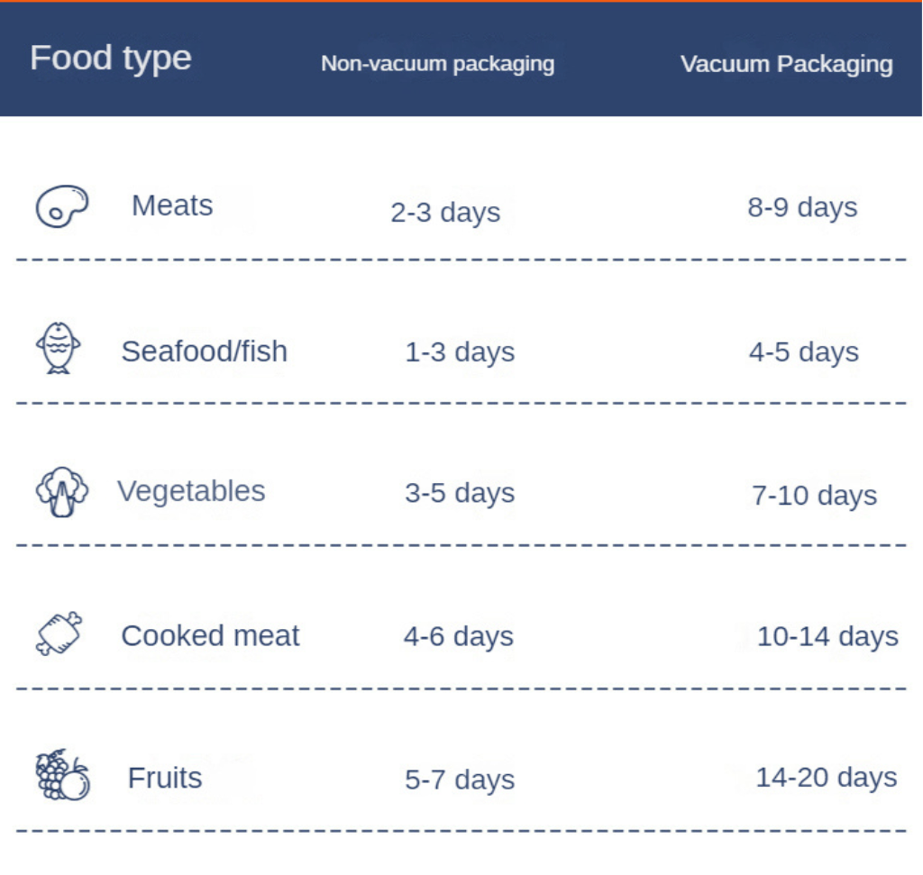Click the 14-20 days fruits value

[826, 777]
